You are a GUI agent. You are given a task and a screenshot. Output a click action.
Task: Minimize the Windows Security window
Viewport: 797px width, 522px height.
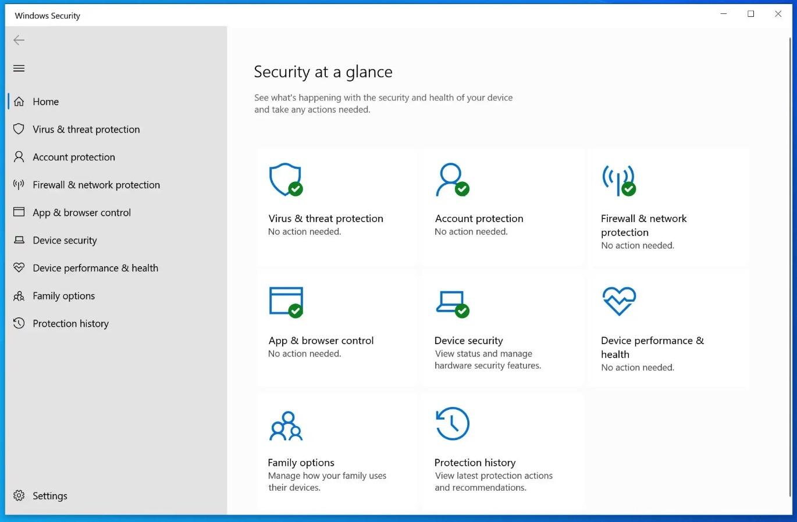click(724, 14)
